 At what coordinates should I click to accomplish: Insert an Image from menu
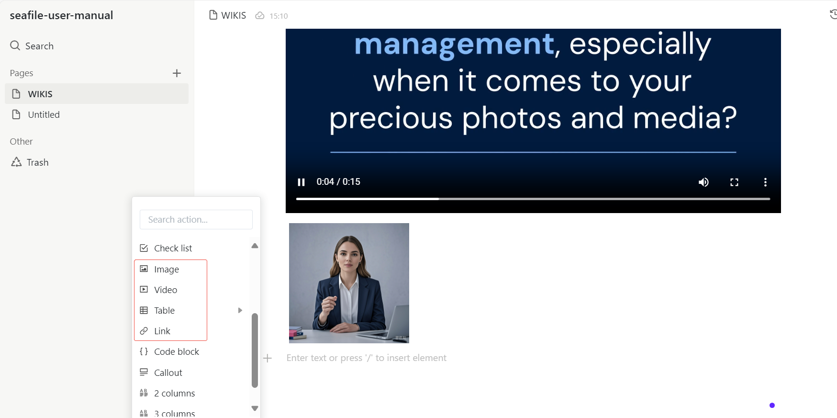click(166, 269)
